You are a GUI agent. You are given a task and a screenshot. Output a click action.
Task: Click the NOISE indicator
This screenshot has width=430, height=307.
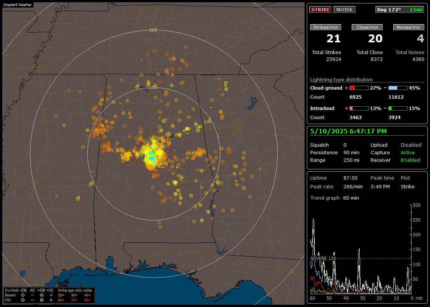click(x=345, y=9)
